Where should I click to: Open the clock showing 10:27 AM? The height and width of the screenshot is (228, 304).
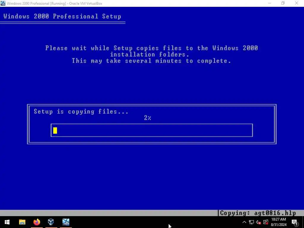click(278, 222)
